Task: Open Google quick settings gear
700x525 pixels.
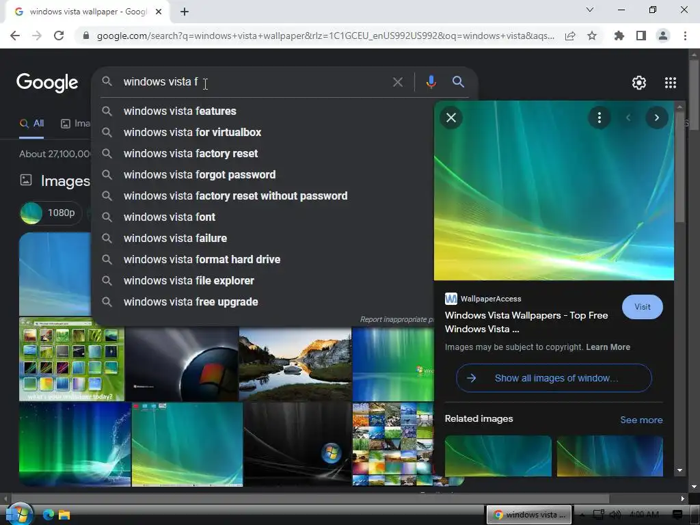Action: [639, 83]
